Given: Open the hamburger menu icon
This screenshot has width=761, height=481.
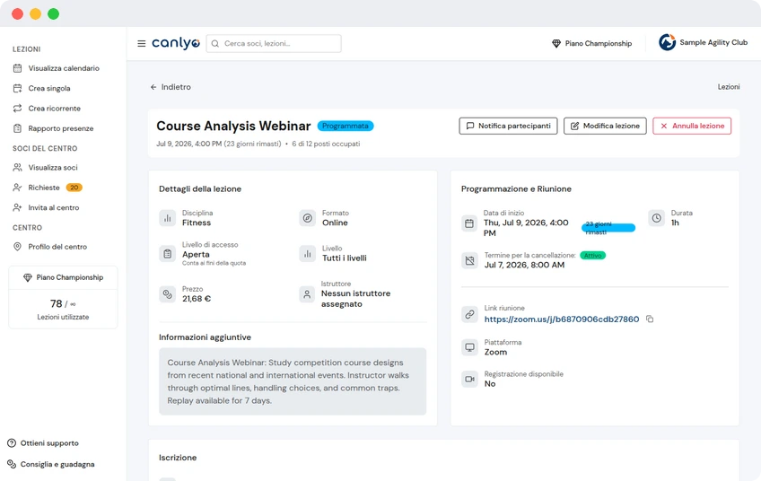Looking at the screenshot, I should click(x=141, y=44).
